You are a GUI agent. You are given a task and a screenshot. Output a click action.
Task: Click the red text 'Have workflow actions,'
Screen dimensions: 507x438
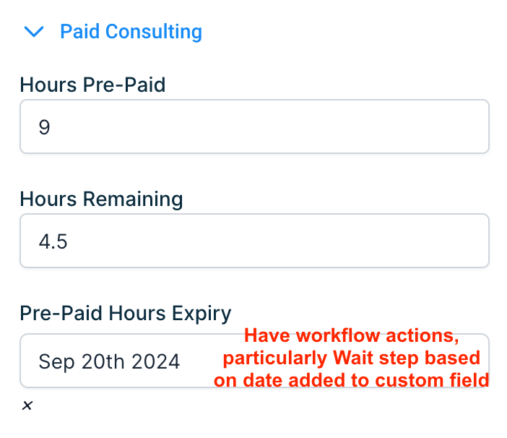[352, 336]
